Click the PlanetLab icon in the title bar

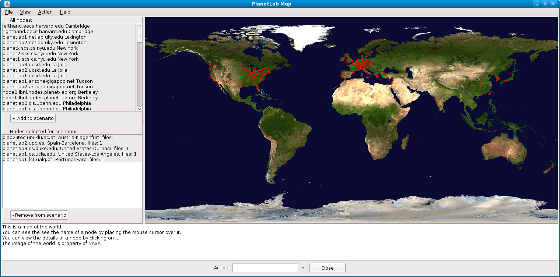point(7,4)
